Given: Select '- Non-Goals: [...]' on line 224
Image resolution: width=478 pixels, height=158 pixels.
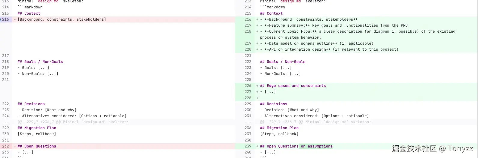Looking at the screenshot, I should pyautogui.click(x=280, y=74).
